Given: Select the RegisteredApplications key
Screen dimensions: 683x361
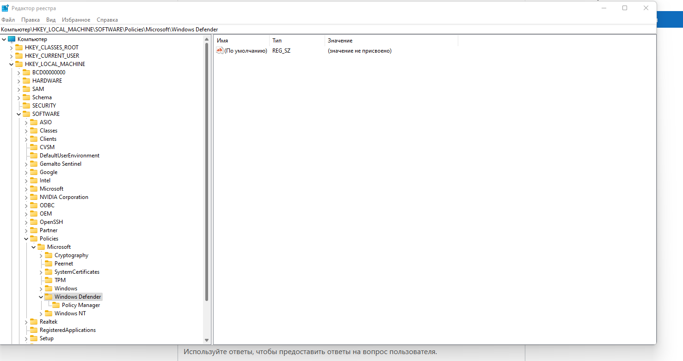Looking at the screenshot, I should tap(68, 330).
